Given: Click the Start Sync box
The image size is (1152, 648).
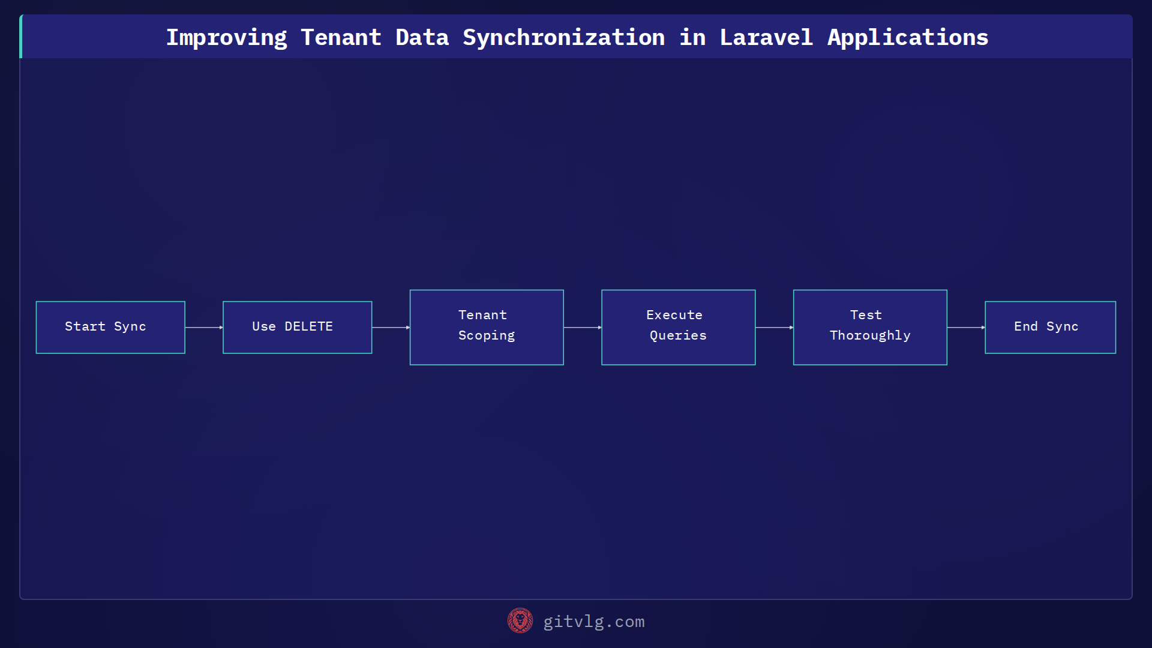Looking at the screenshot, I should (110, 327).
